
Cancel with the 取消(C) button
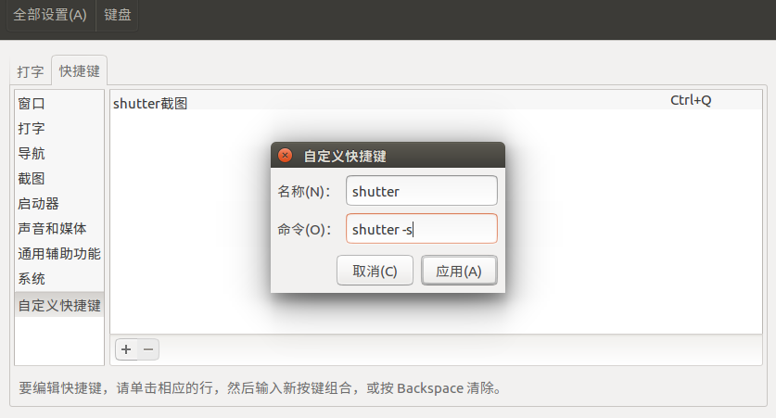click(x=375, y=271)
